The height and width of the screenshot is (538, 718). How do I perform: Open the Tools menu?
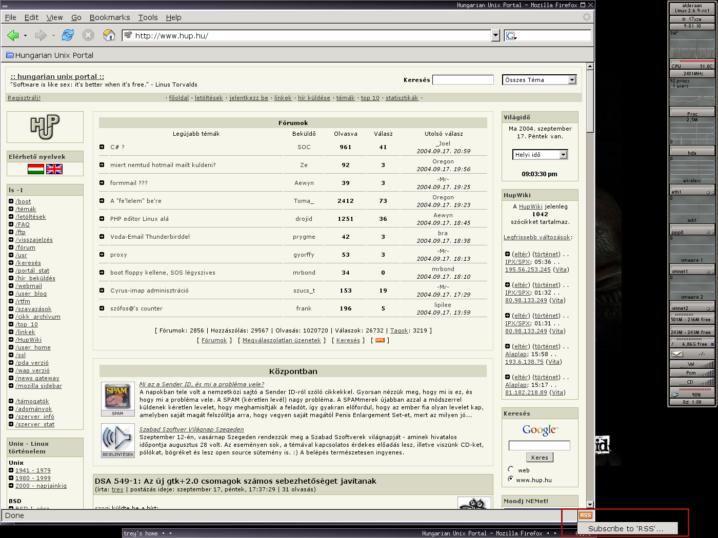148,17
